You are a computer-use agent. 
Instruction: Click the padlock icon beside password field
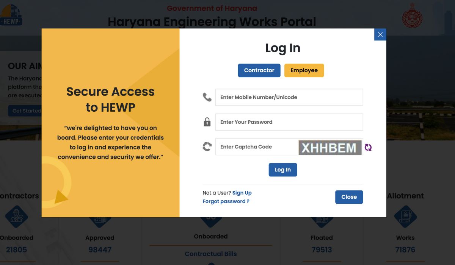coord(207,122)
